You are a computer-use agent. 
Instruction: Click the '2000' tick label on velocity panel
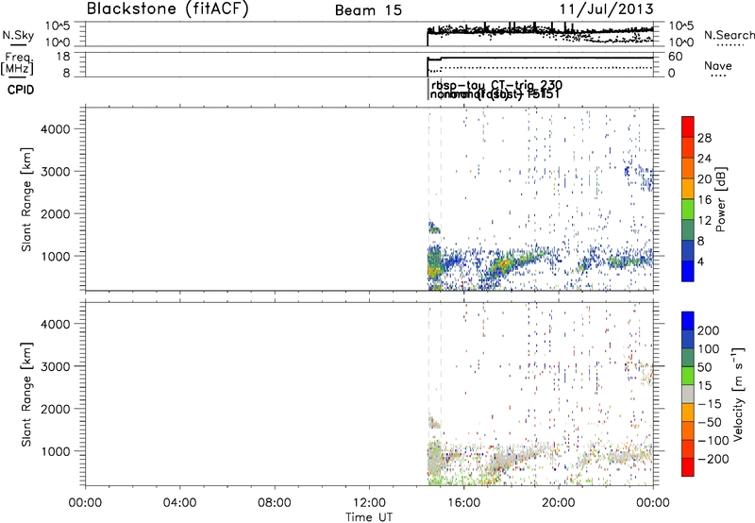coord(56,409)
